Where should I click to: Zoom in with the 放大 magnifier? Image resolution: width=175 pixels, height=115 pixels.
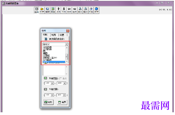tap(80, 10)
